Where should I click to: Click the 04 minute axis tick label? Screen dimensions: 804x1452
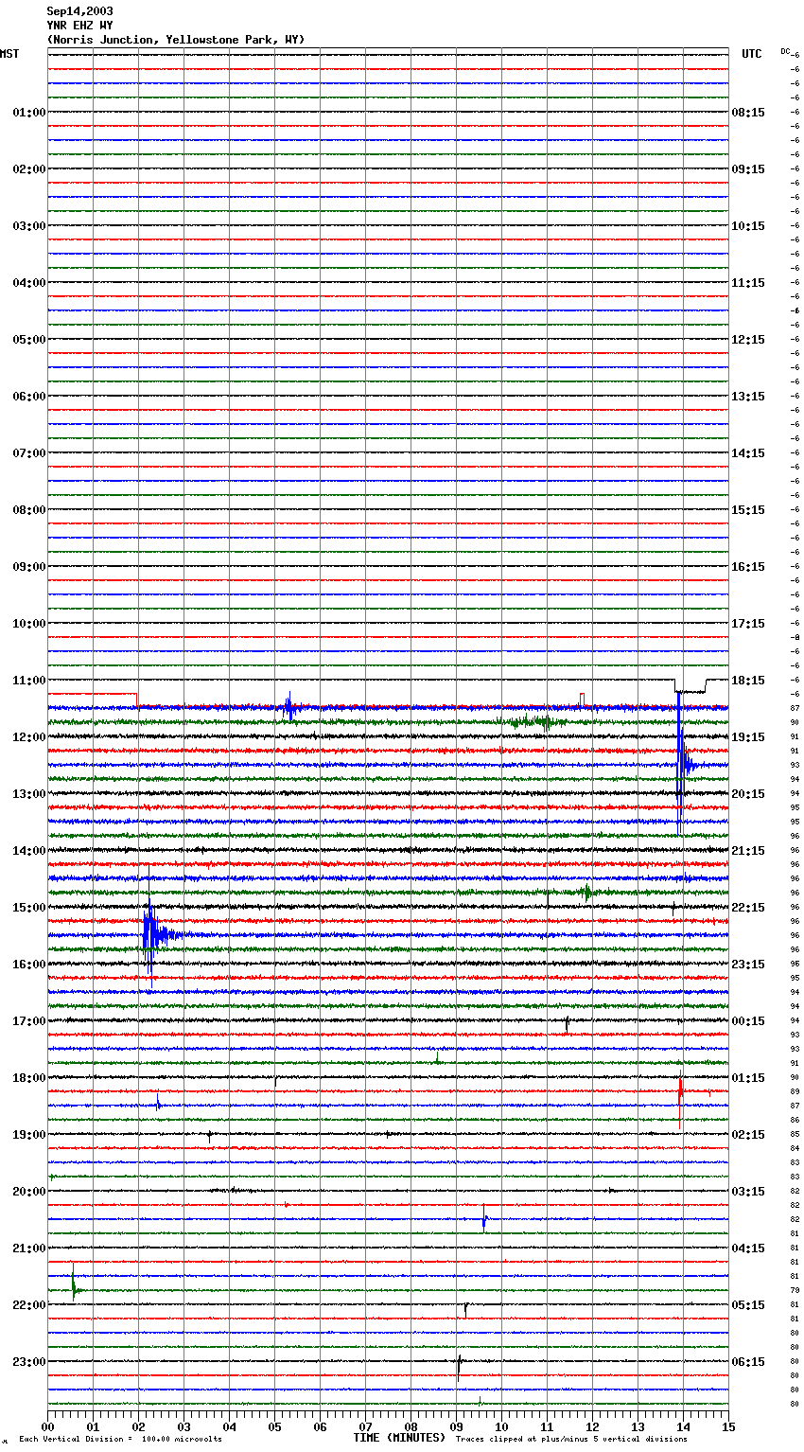click(230, 1427)
